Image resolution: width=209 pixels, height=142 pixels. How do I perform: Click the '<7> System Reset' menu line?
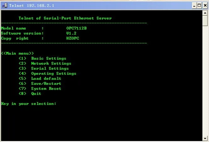pos(40,89)
